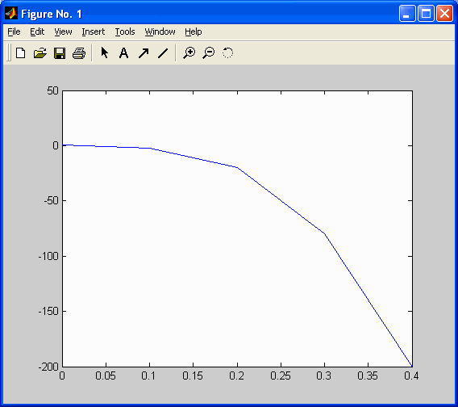
Task: Open the File menu
Action: click(x=14, y=31)
